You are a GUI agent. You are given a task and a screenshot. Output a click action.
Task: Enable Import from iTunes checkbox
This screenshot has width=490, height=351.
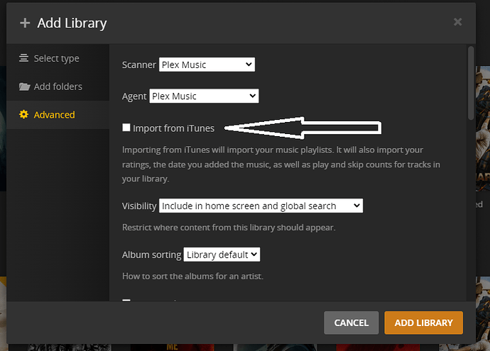pos(126,128)
